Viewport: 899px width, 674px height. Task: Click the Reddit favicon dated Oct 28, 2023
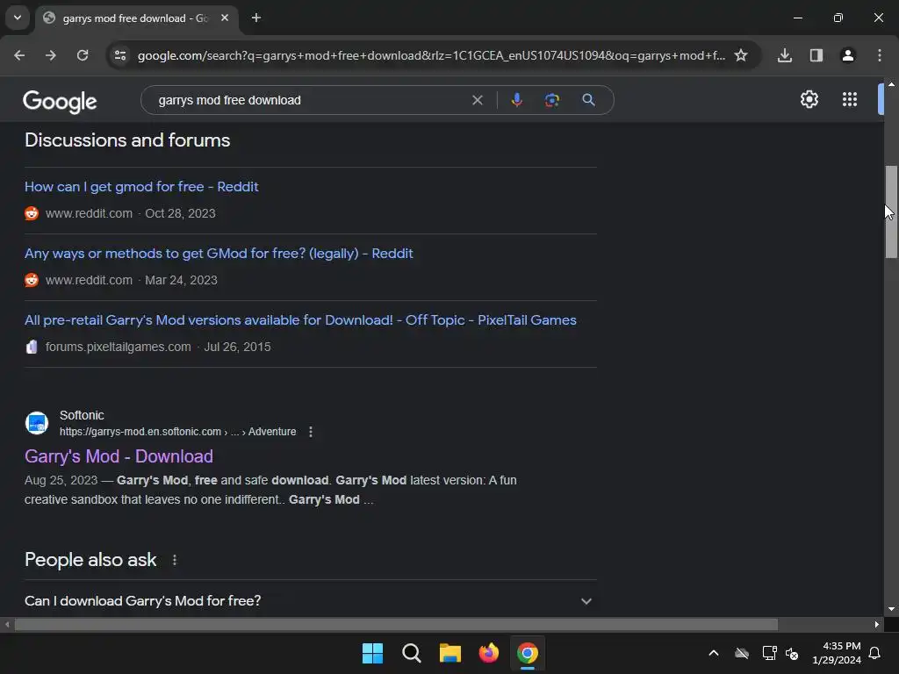(x=32, y=213)
